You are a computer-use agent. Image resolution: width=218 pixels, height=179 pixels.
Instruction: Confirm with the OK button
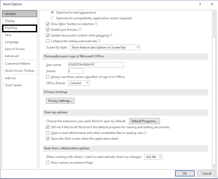185,173
